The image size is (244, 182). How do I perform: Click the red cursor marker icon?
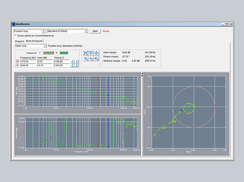[17, 61]
